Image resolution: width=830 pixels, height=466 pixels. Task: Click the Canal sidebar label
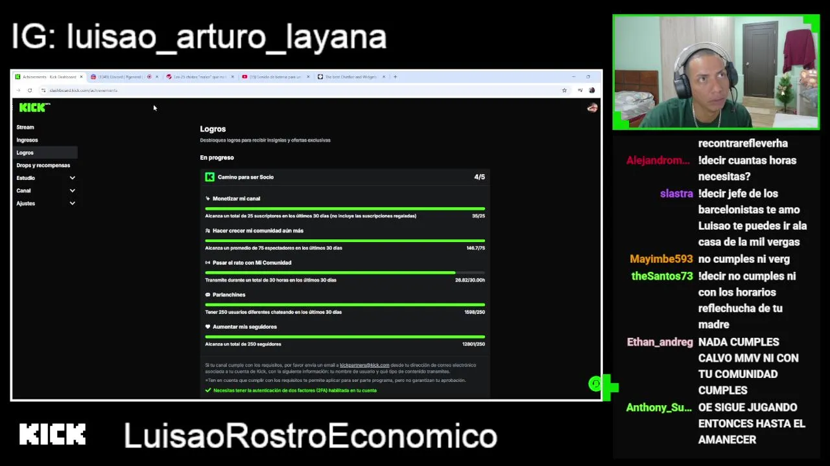[x=23, y=191]
